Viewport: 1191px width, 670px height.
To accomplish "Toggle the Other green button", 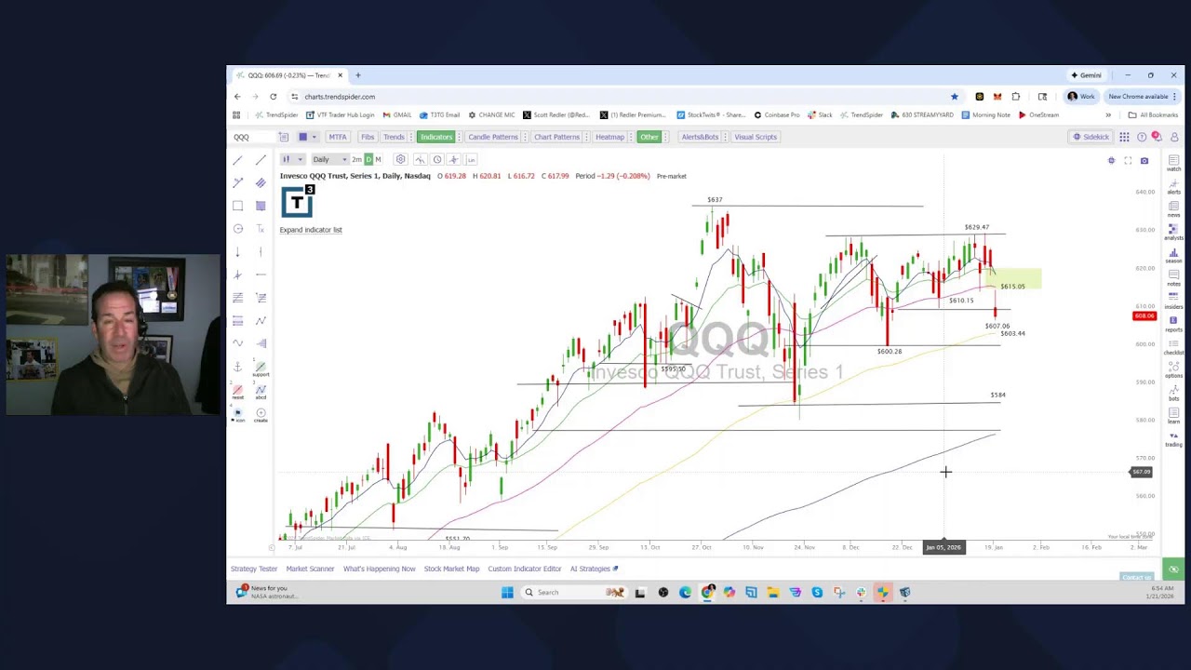I will click(649, 137).
